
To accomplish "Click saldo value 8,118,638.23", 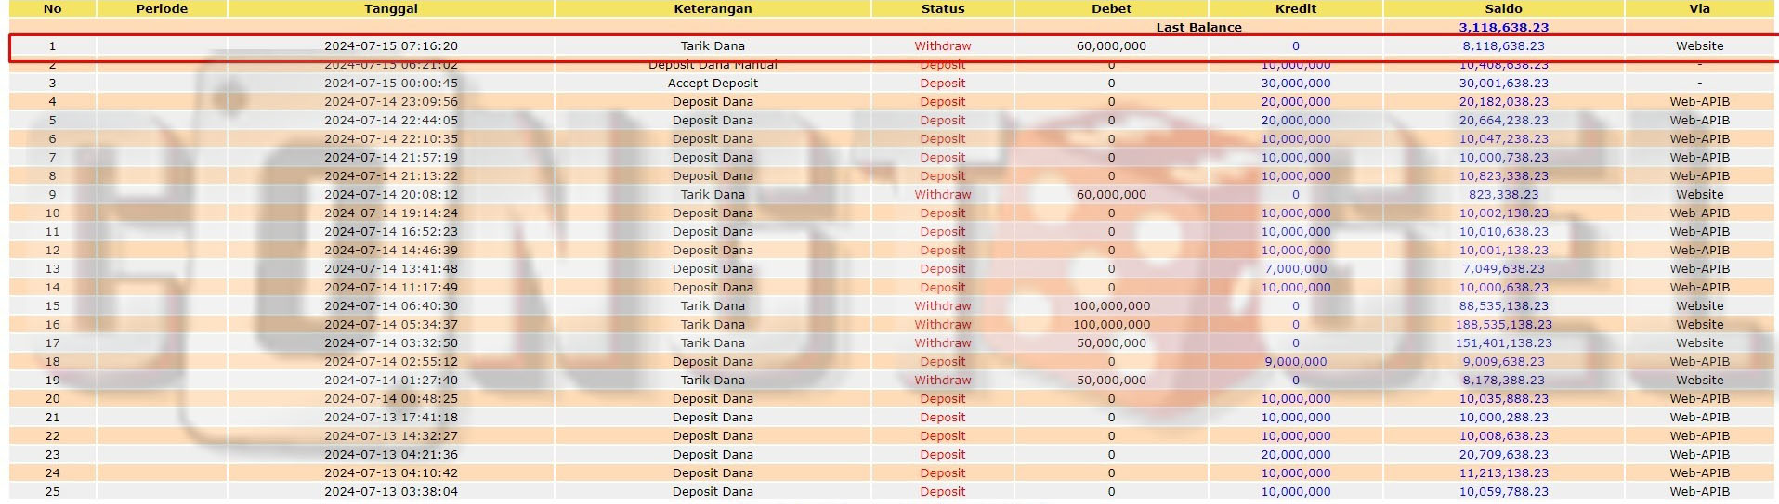I will [1503, 46].
